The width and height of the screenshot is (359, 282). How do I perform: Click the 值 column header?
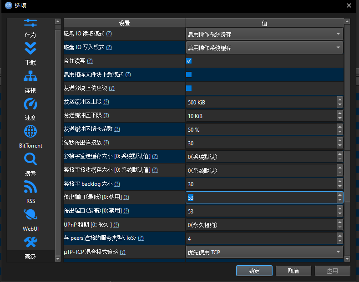264,23
